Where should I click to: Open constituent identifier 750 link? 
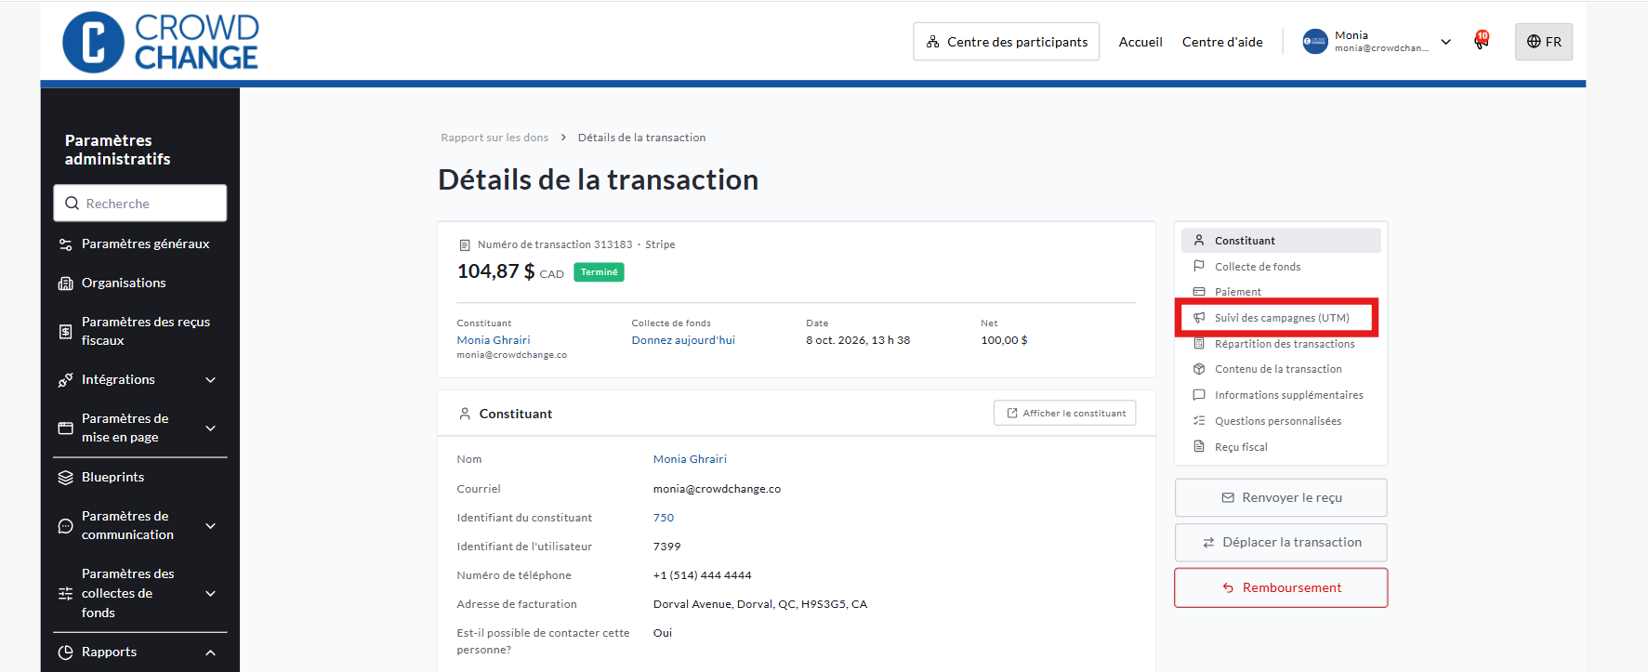click(664, 518)
